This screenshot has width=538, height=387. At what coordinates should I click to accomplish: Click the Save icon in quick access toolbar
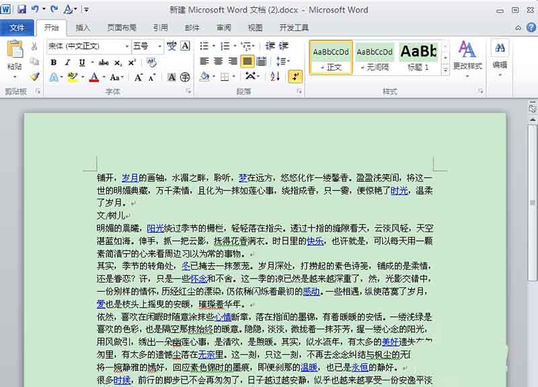(x=22, y=9)
